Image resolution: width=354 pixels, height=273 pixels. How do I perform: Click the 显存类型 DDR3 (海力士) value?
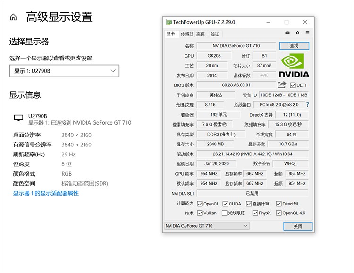tap(221, 135)
